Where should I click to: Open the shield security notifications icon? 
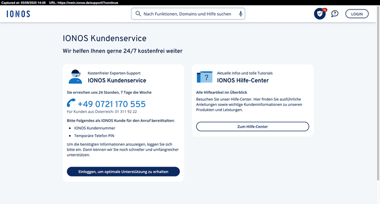(x=320, y=14)
